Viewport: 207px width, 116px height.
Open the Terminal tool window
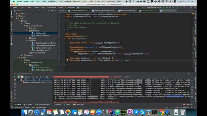pos(57,105)
